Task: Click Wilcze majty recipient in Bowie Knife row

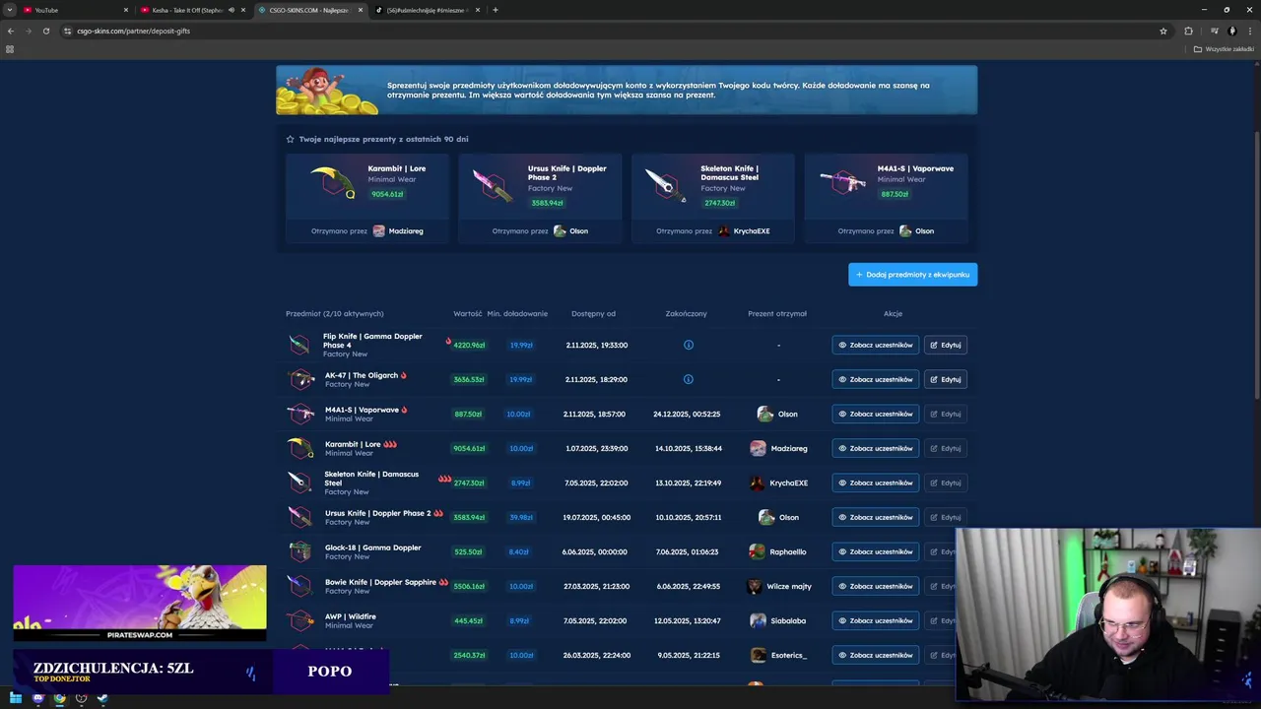Action: (780, 586)
